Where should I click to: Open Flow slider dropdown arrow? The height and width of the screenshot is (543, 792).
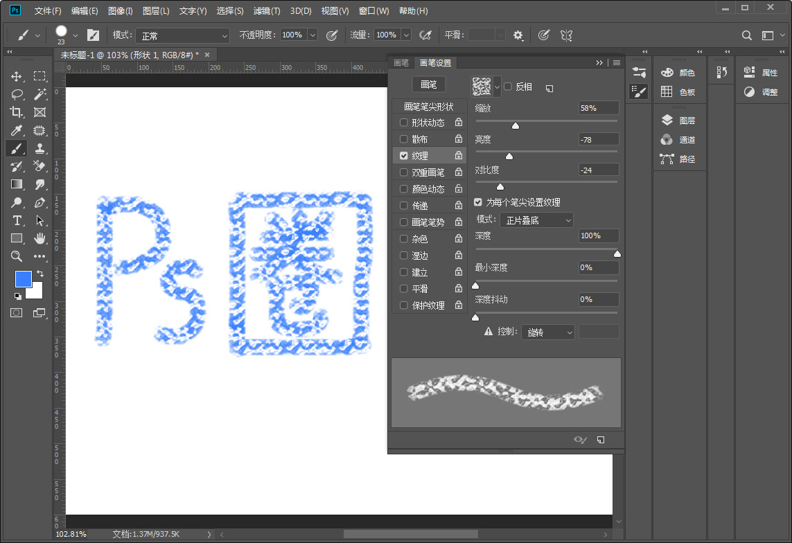pyautogui.click(x=406, y=35)
